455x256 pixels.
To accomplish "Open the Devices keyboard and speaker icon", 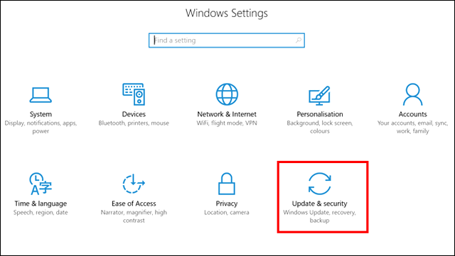I will 134,94.
